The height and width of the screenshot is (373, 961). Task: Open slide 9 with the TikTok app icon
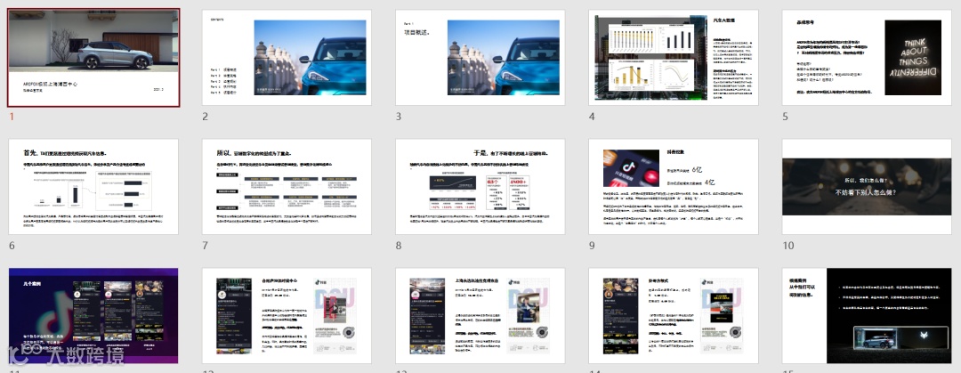(x=674, y=187)
